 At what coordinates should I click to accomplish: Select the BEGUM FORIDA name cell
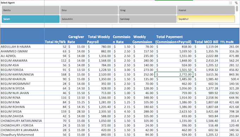point(22,70)
